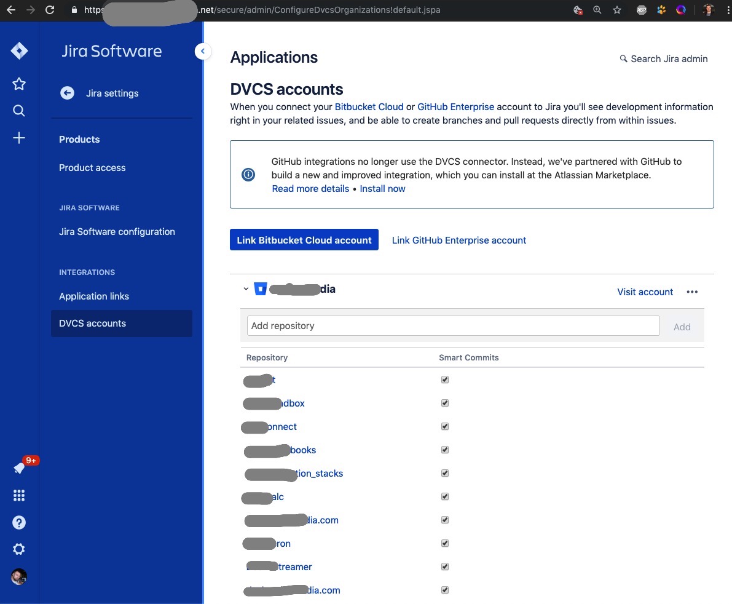Click the Add repository text field

pos(454,326)
